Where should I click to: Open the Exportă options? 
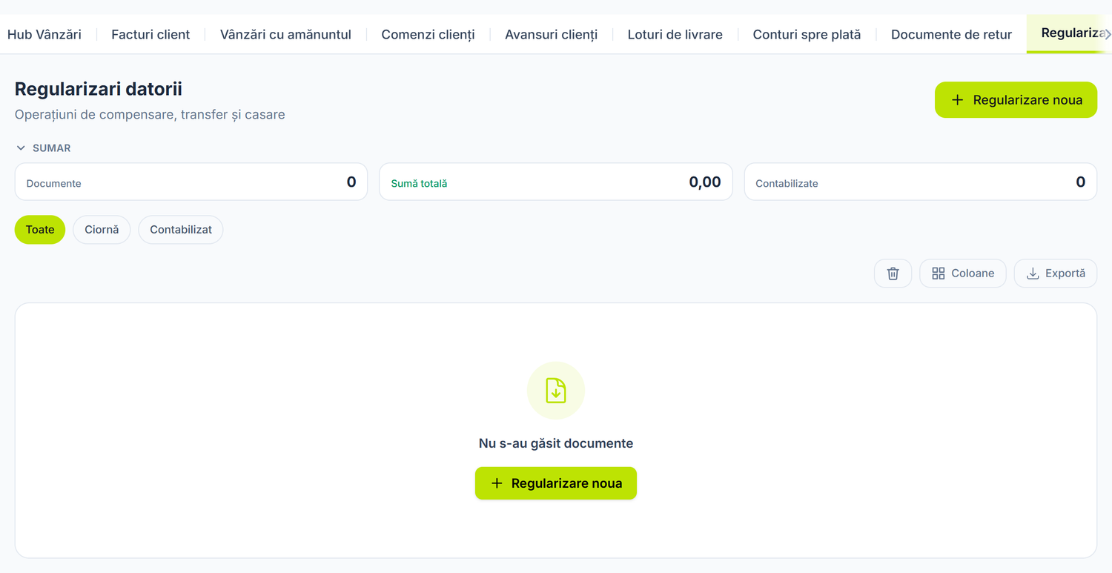click(x=1055, y=274)
